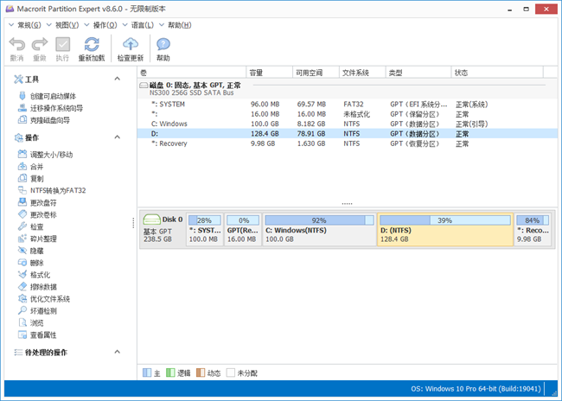The image size is (562, 401).
Task: Select the C: Windows(NTFS) 92% disk map block
Action: point(319,229)
